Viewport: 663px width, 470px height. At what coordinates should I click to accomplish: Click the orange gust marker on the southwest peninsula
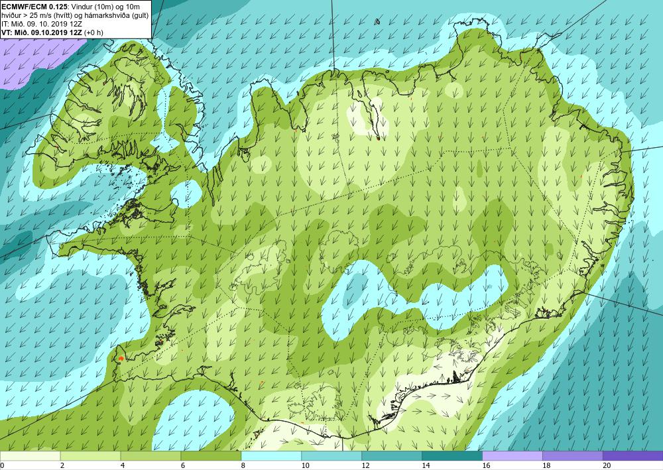point(121,359)
